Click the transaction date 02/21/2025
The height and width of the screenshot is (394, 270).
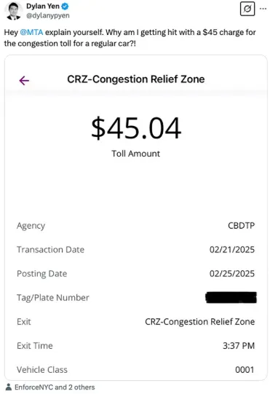232,250
